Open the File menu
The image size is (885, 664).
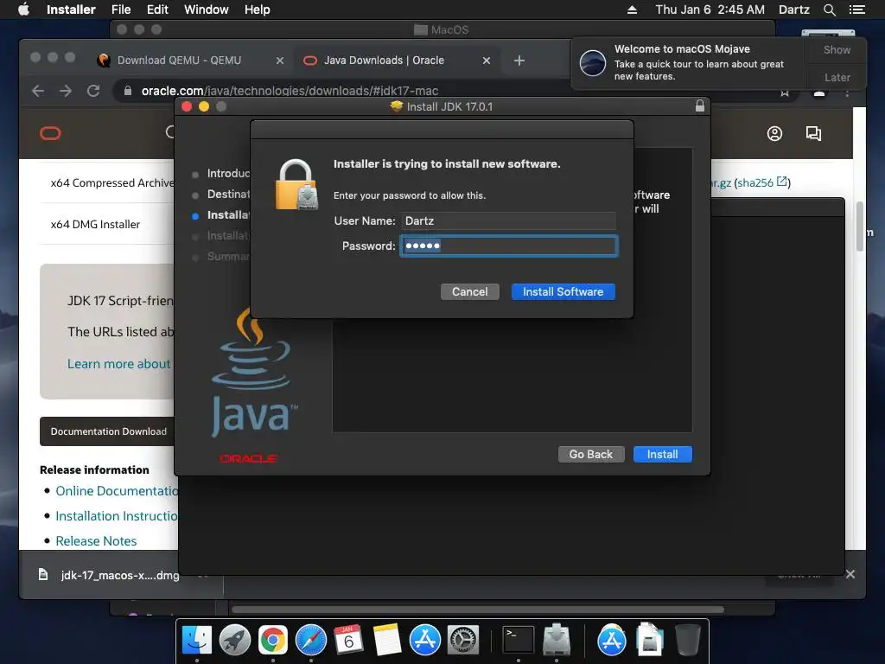pos(121,10)
